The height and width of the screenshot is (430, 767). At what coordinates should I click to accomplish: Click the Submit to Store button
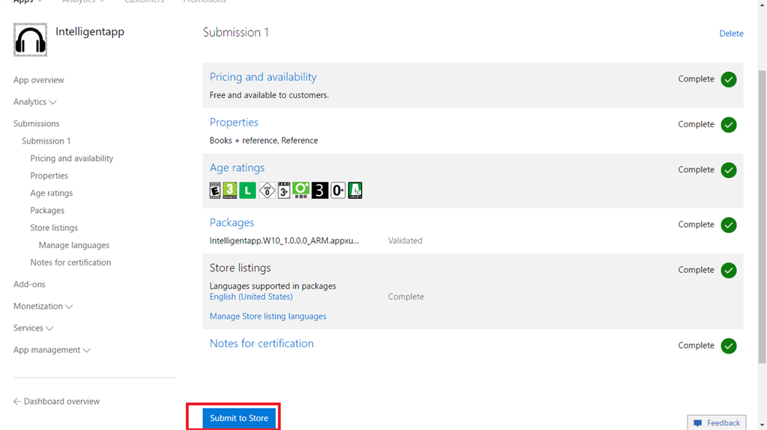click(239, 418)
